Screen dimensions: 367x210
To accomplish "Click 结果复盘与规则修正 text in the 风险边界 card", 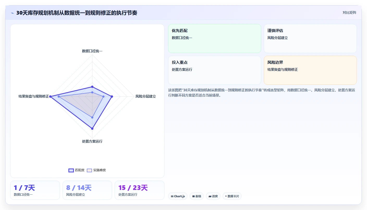I will click(x=283, y=69).
